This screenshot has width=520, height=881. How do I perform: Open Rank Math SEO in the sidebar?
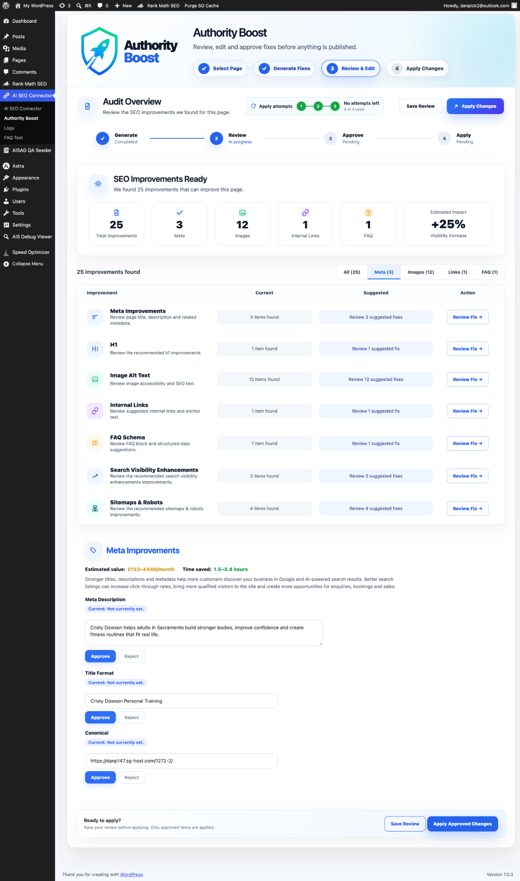point(28,84)
